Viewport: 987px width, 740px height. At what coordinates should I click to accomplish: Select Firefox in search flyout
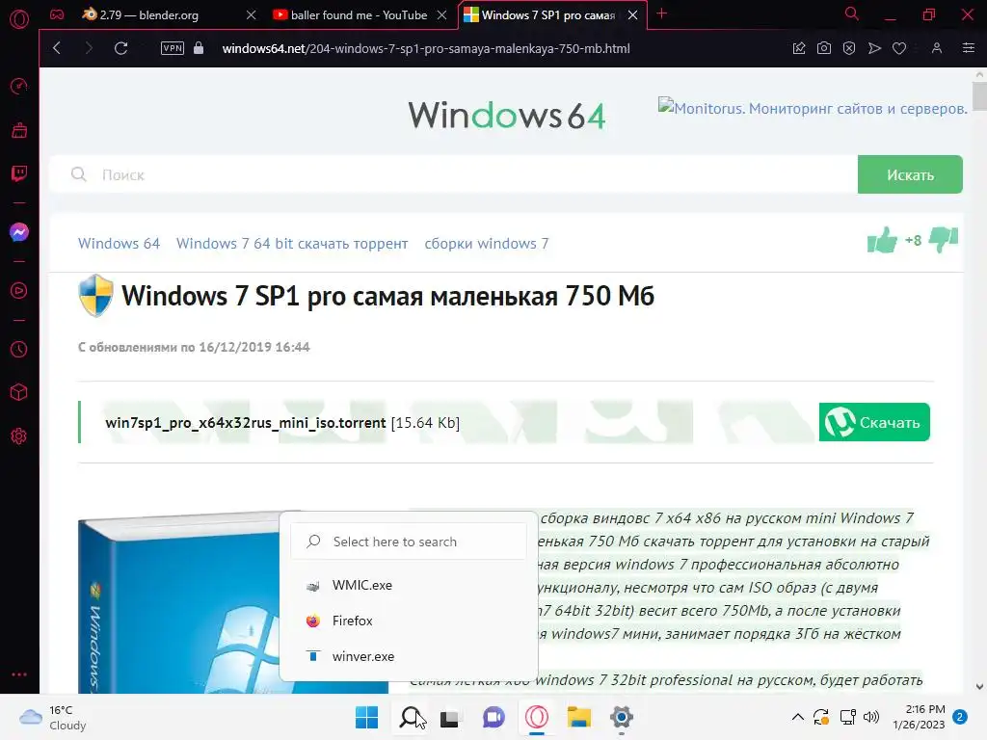pyautogui.click(x=409, y=621)
